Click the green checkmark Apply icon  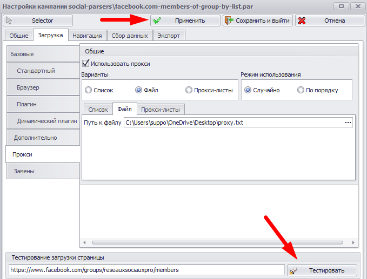tap(157, 21)
